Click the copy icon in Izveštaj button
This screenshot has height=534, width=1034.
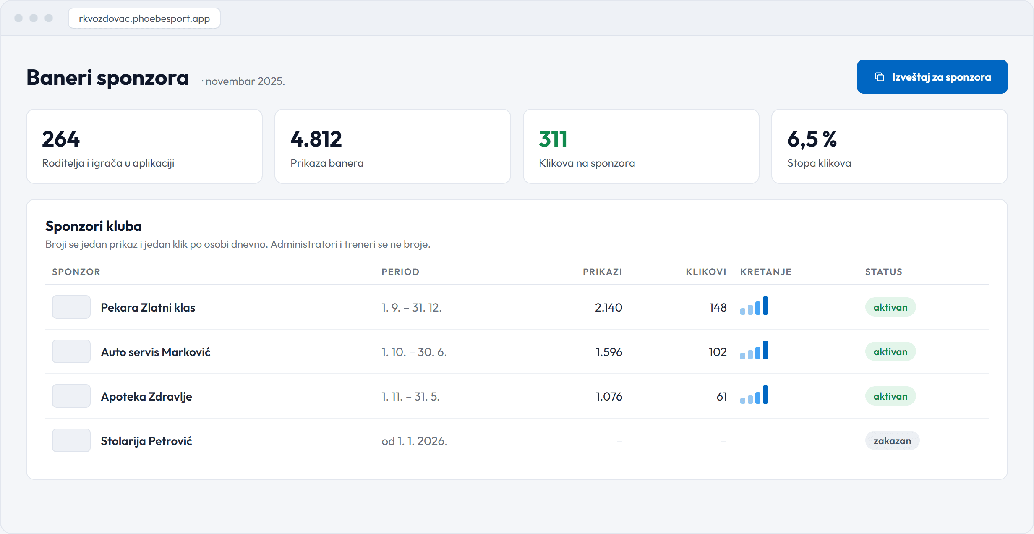(880, 77)
